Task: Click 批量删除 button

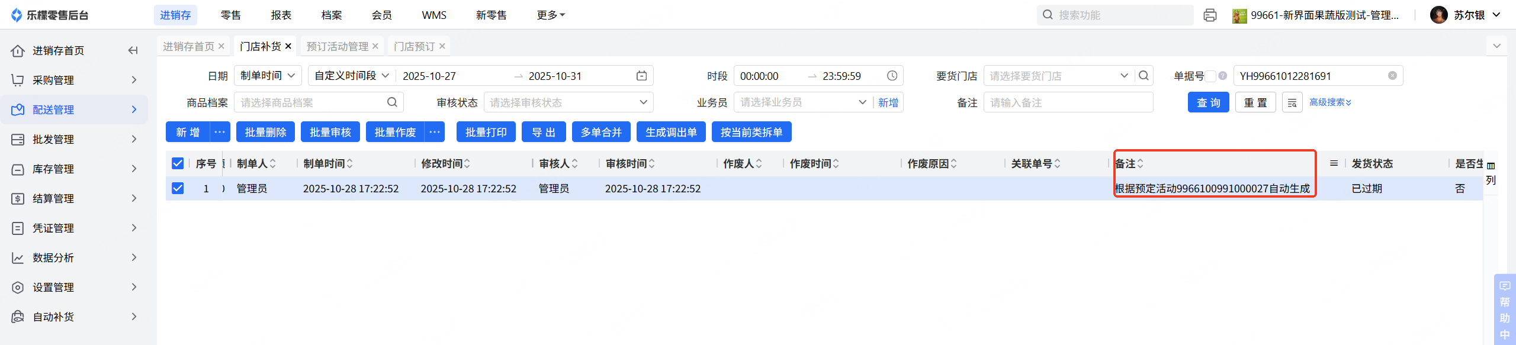Action: (x=265, y=132)
